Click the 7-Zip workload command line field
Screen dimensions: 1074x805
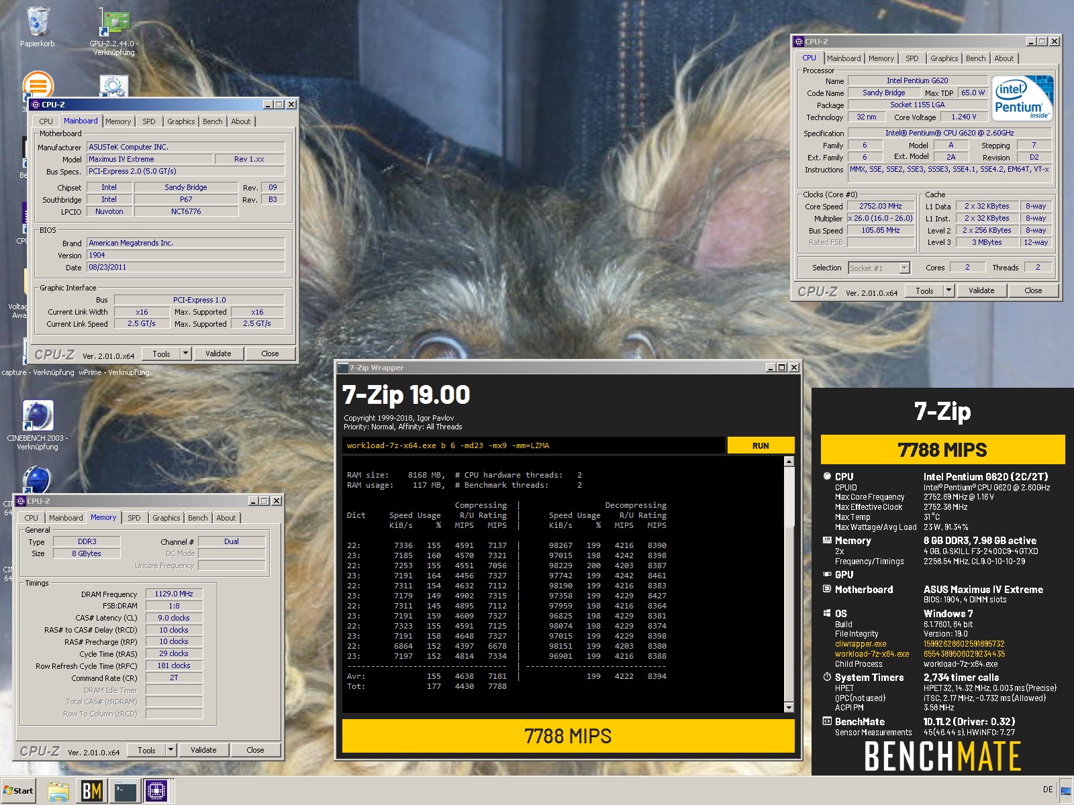point(534,445)
